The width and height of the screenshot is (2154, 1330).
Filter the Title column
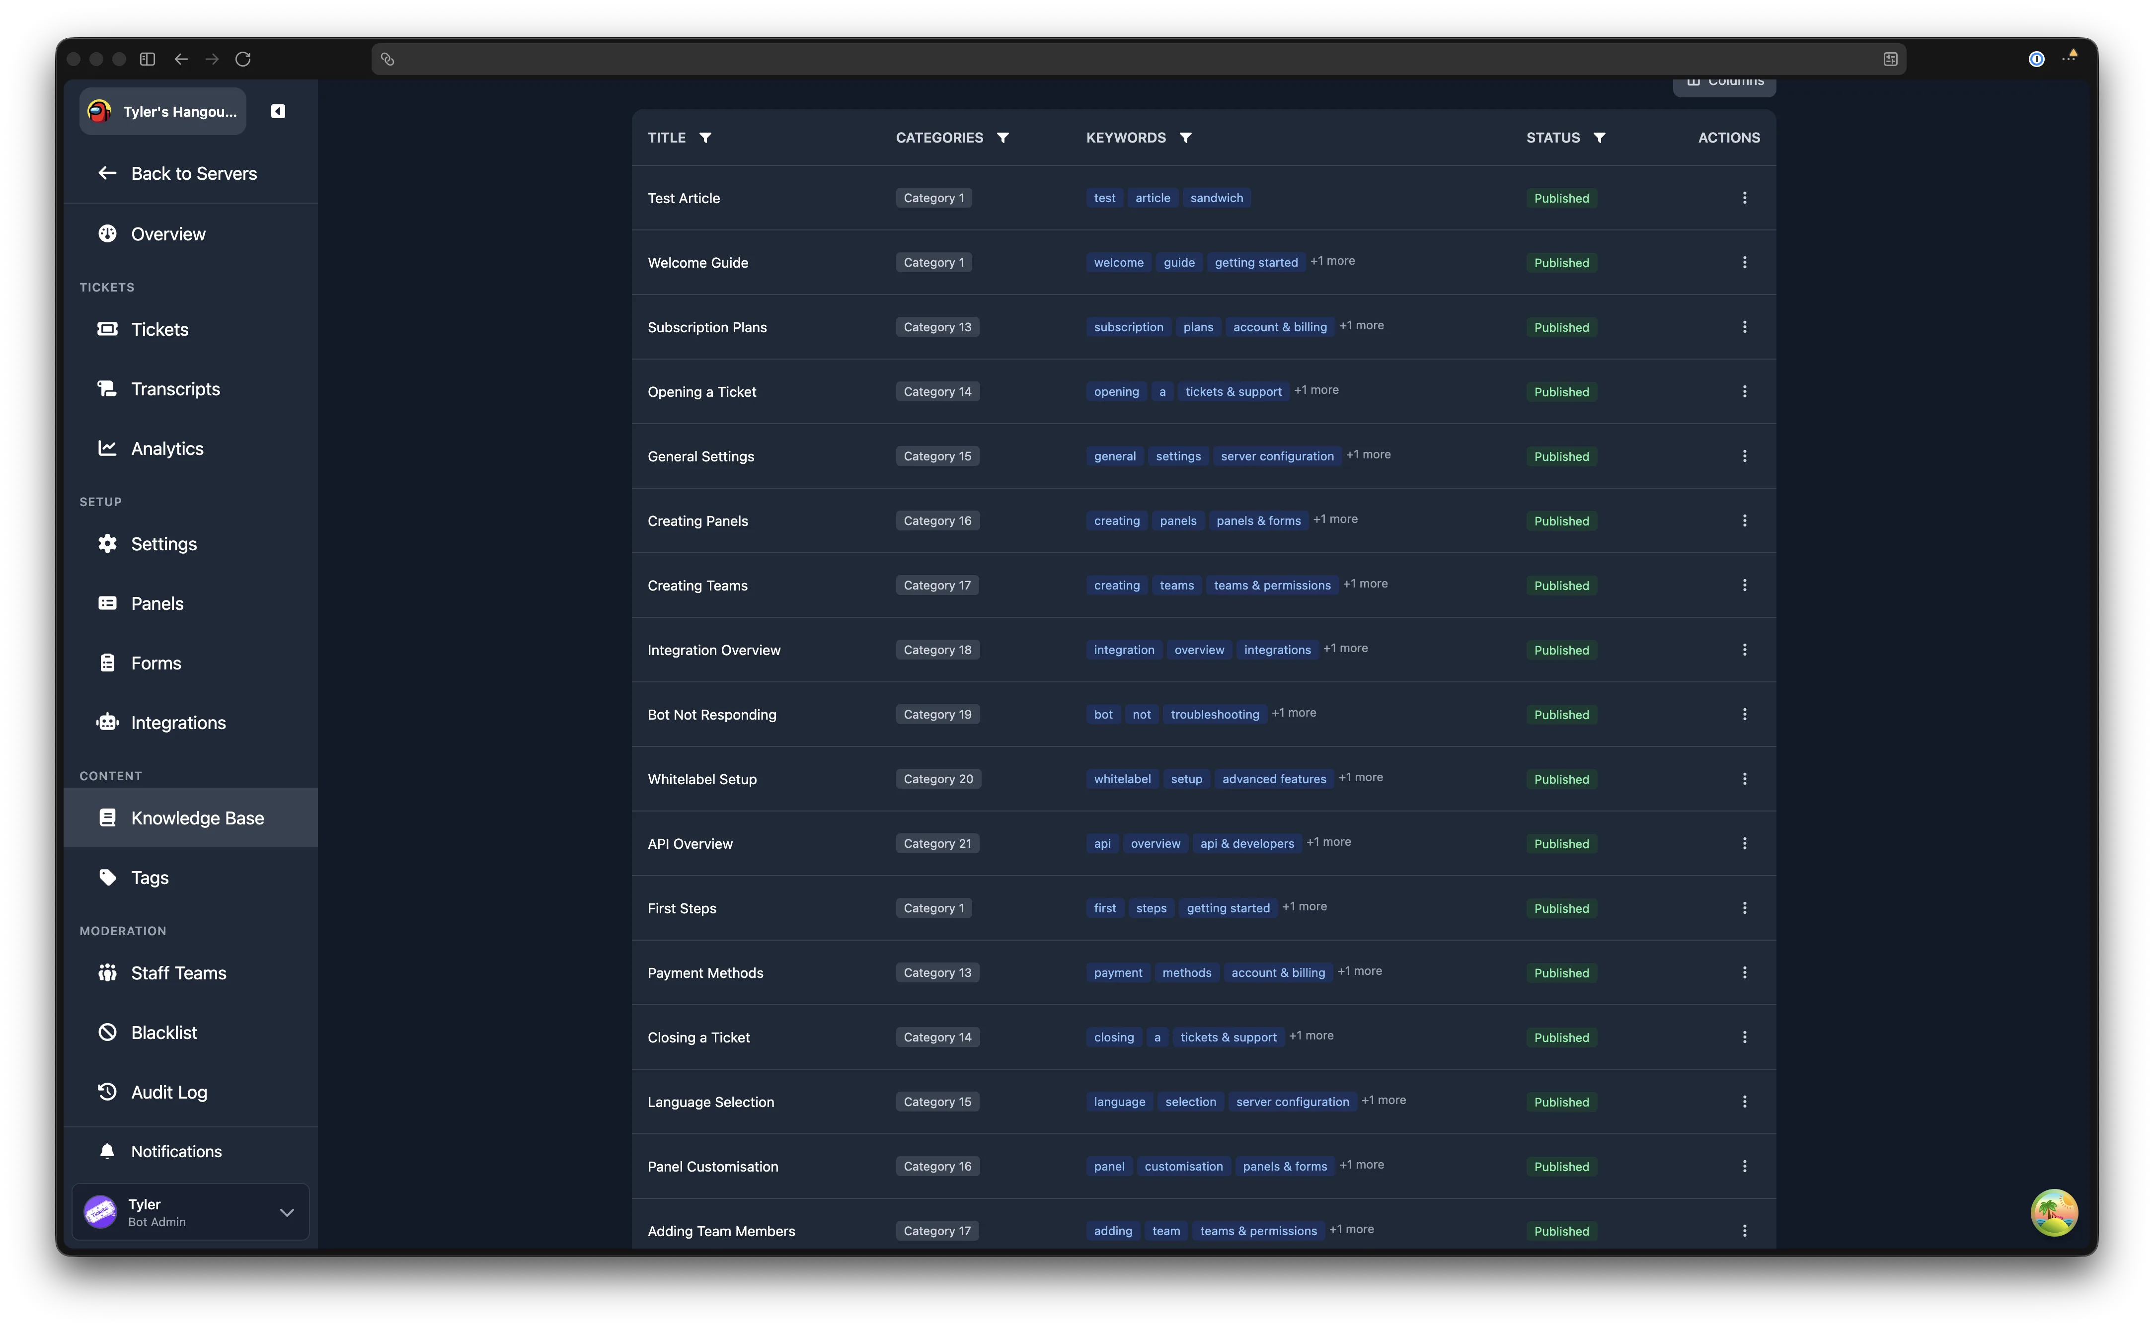click(x=706, y=138)
